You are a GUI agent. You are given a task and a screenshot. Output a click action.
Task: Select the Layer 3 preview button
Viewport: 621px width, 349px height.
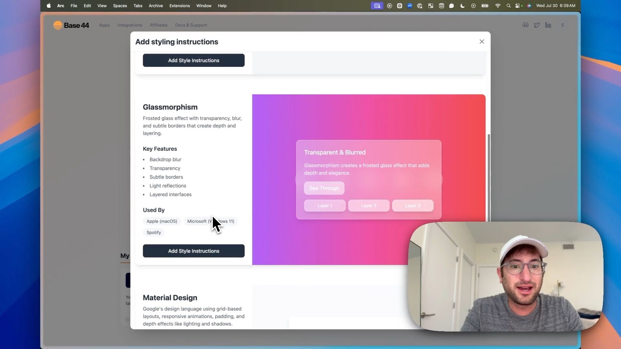[x=413, y=206]
